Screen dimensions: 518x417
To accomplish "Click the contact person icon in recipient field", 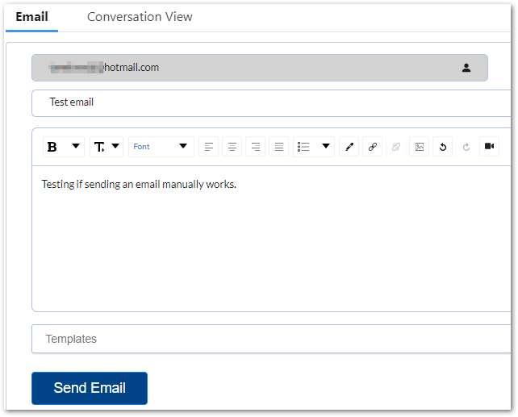I will point(466,68).
